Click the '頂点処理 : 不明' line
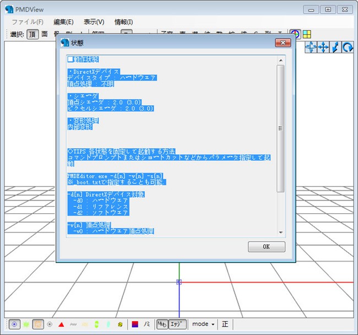 [91, 84]
